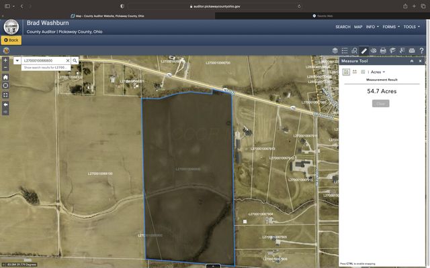This screenshot has height=268, width=430.
Task: Zoom out with the minus button
Action: click(5, 67)
